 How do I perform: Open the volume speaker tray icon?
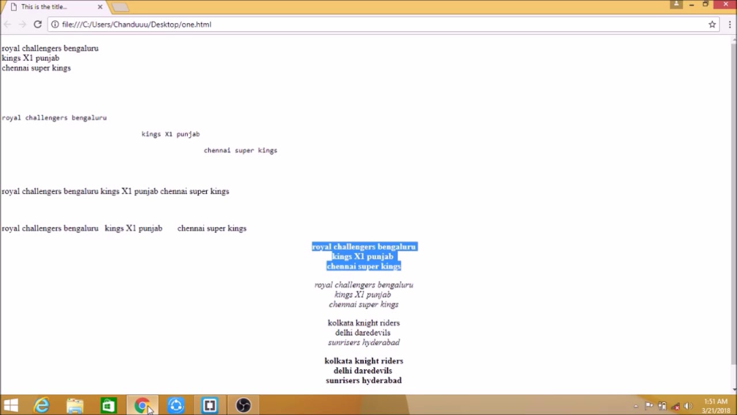pyautogui.click(x=687, y=406)
